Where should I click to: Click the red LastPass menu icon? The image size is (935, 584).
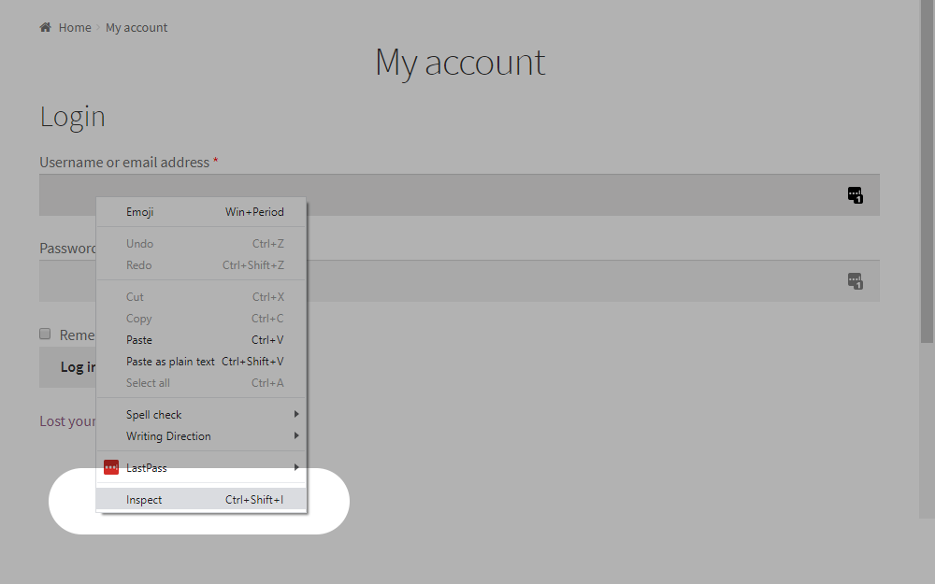pos(111,467)
